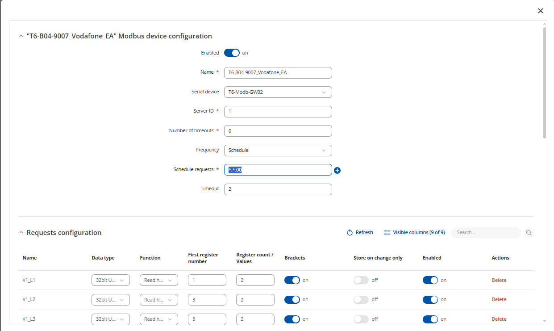
Task: Open the Serial device dropdown
Action: point(278,92)
